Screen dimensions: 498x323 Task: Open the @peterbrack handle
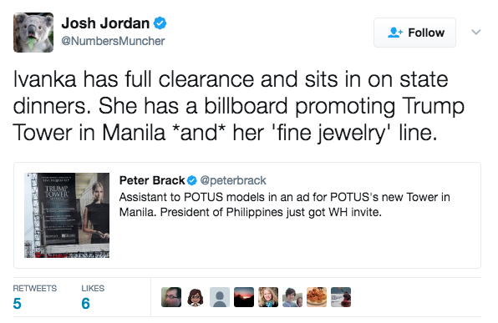coord(233,180)
